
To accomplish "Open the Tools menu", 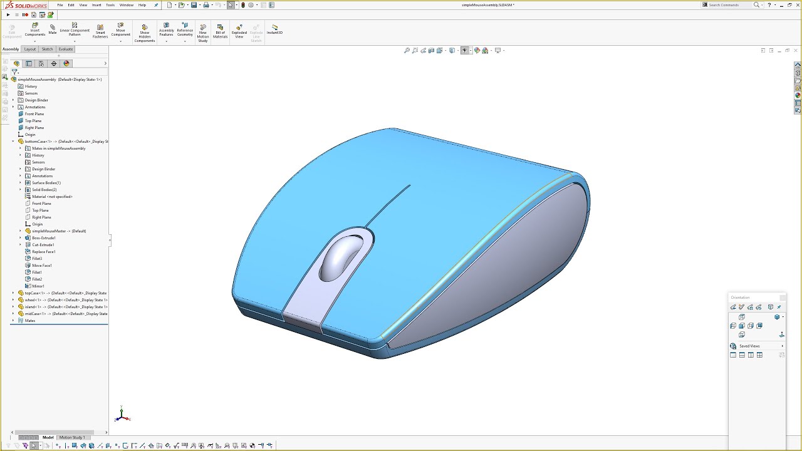I will click(x=110, y=5).
